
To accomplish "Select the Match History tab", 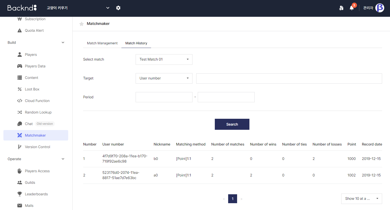I will tap(136, 43).
